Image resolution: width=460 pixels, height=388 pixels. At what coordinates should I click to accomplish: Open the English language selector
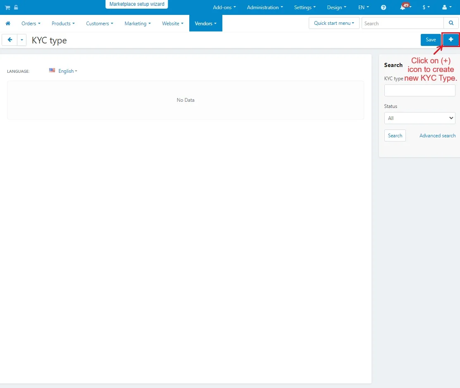(64, 71)
